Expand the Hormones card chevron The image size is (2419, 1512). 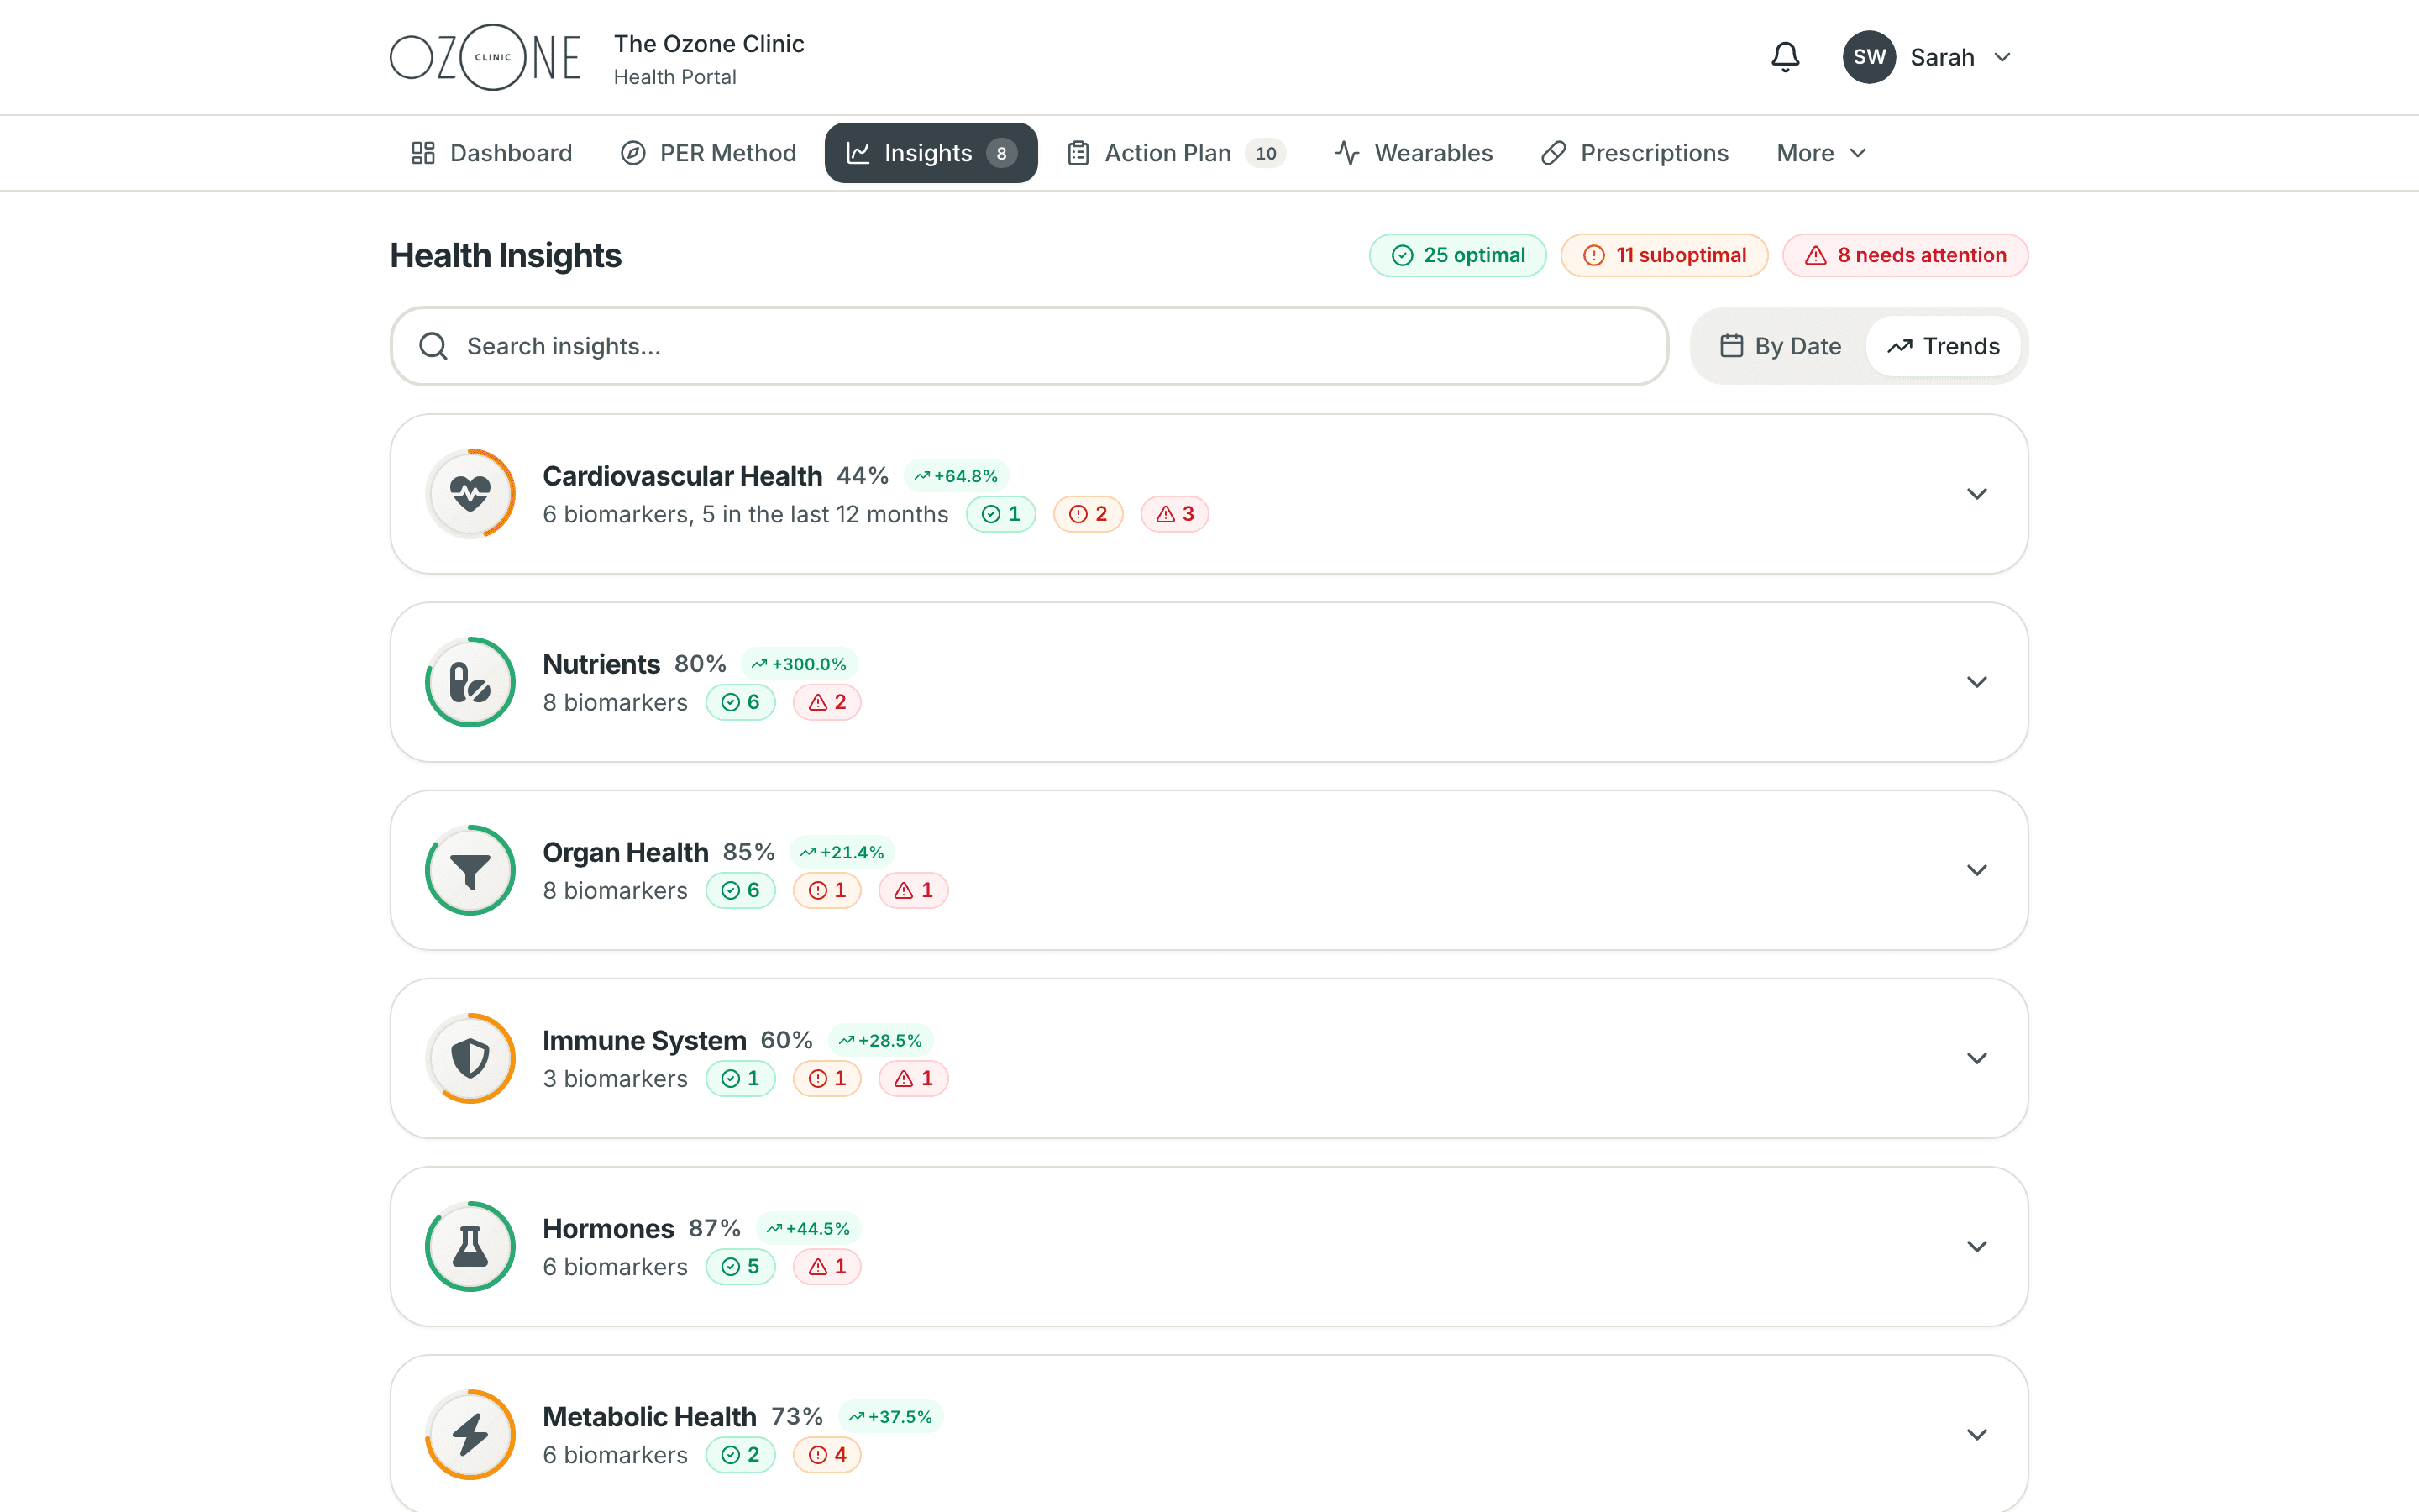[1976, 1246]
